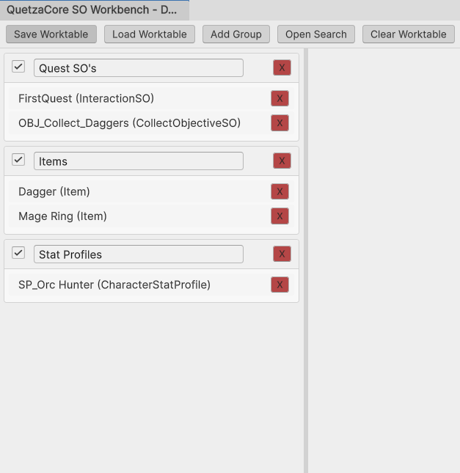Remove FirstQuest entry with its X
This screenshot has height=473, width=460.
point(280,98)
